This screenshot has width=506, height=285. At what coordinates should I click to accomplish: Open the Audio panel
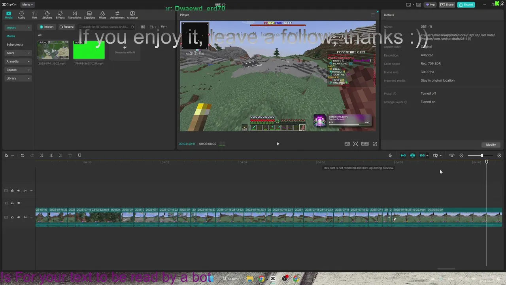[x=21, y=15]
